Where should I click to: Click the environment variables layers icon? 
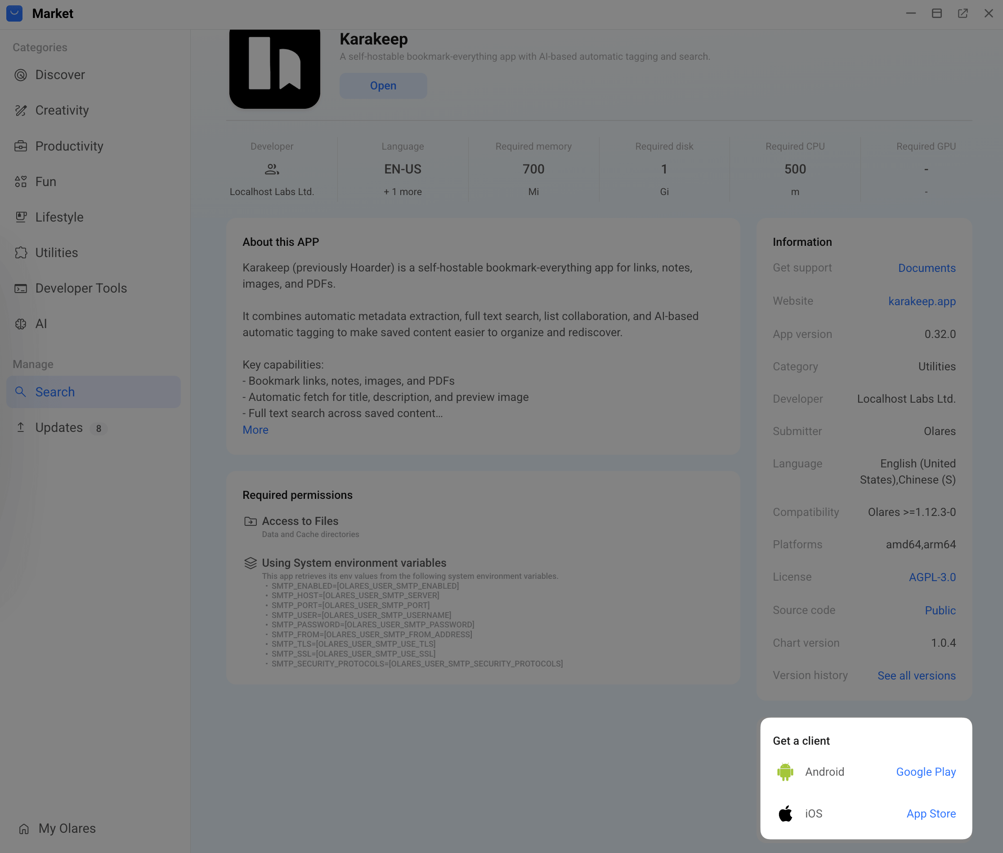(x=250, y=563)
